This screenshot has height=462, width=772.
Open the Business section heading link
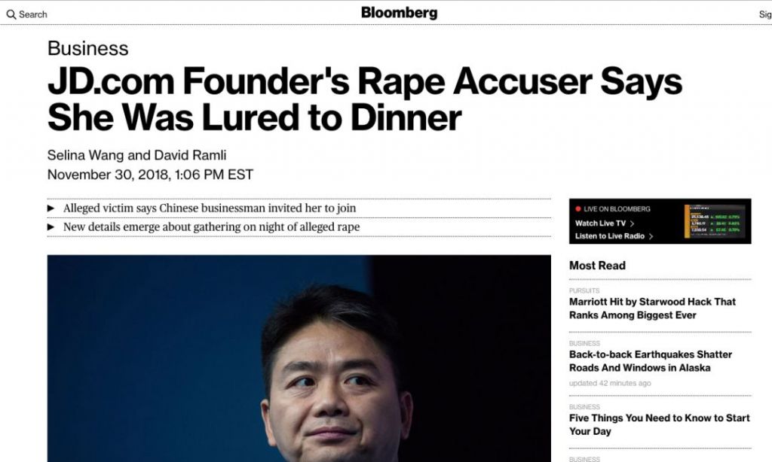tap(87, 48)
